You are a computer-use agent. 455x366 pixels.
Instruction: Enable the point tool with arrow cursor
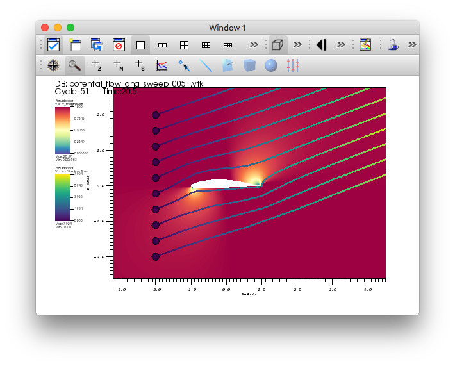[184, 65]
